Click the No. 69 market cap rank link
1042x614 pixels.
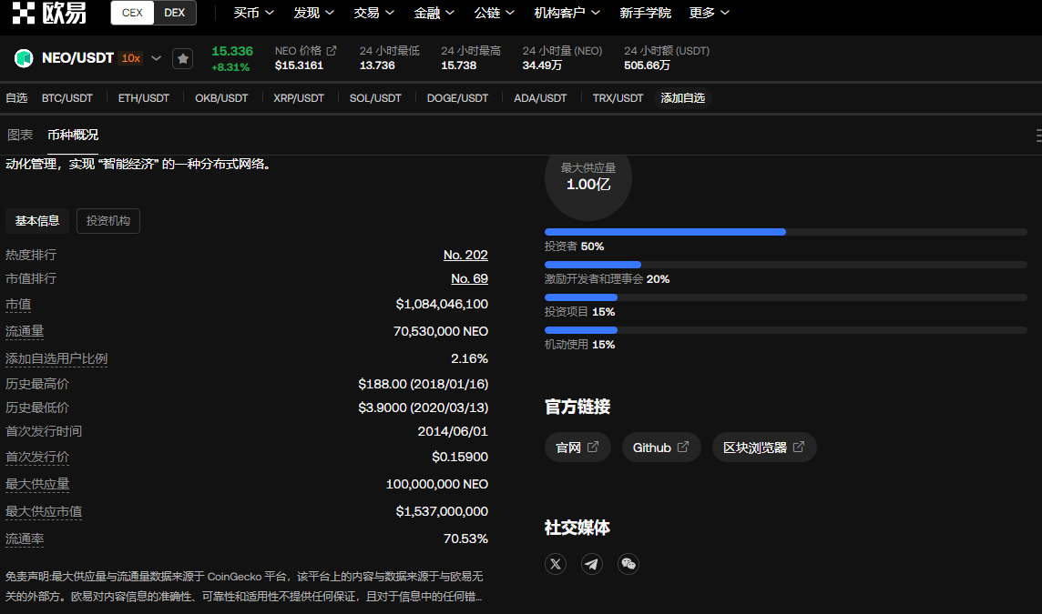469,278
